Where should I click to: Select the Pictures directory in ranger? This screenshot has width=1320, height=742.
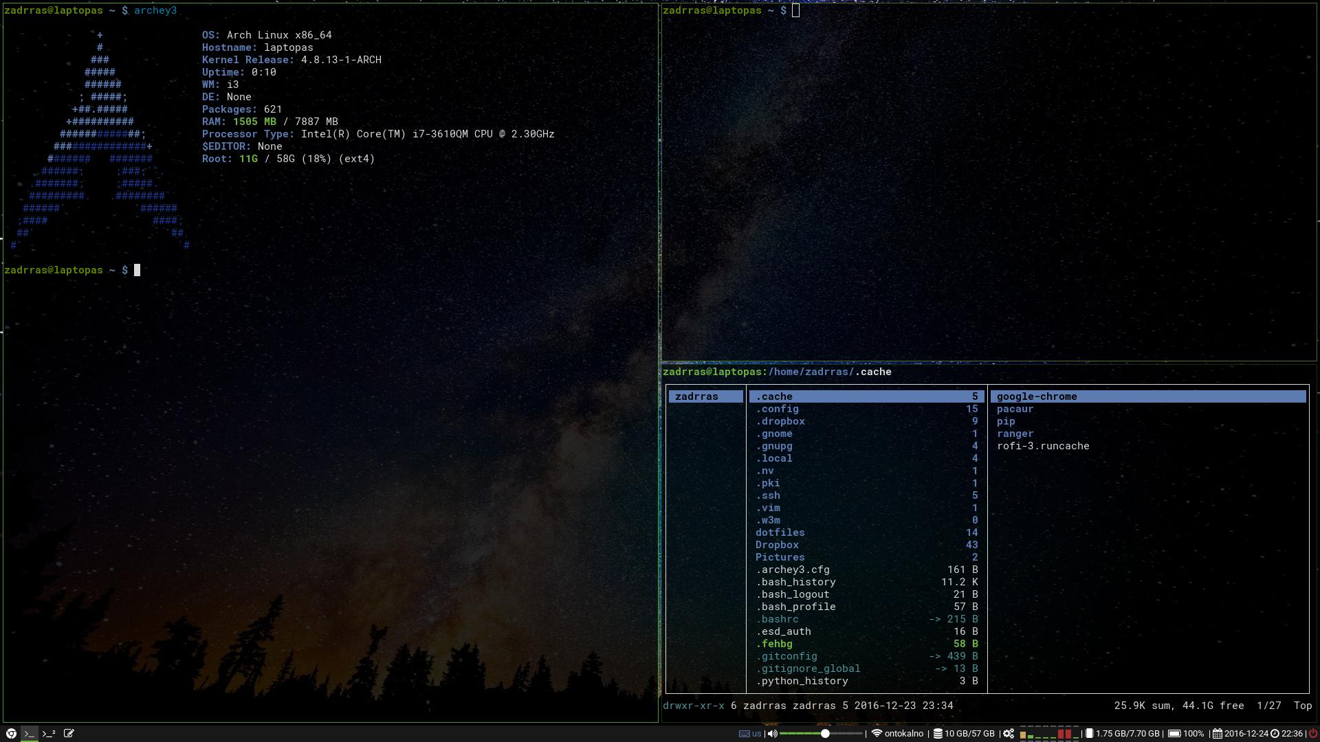866,557
